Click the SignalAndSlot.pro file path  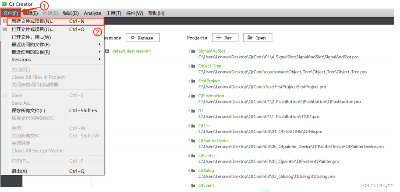coord(279,57)
